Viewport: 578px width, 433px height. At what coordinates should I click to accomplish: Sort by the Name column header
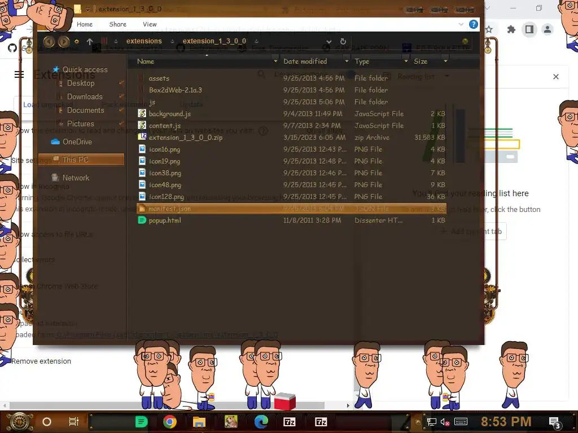click(x=146, y=61)
